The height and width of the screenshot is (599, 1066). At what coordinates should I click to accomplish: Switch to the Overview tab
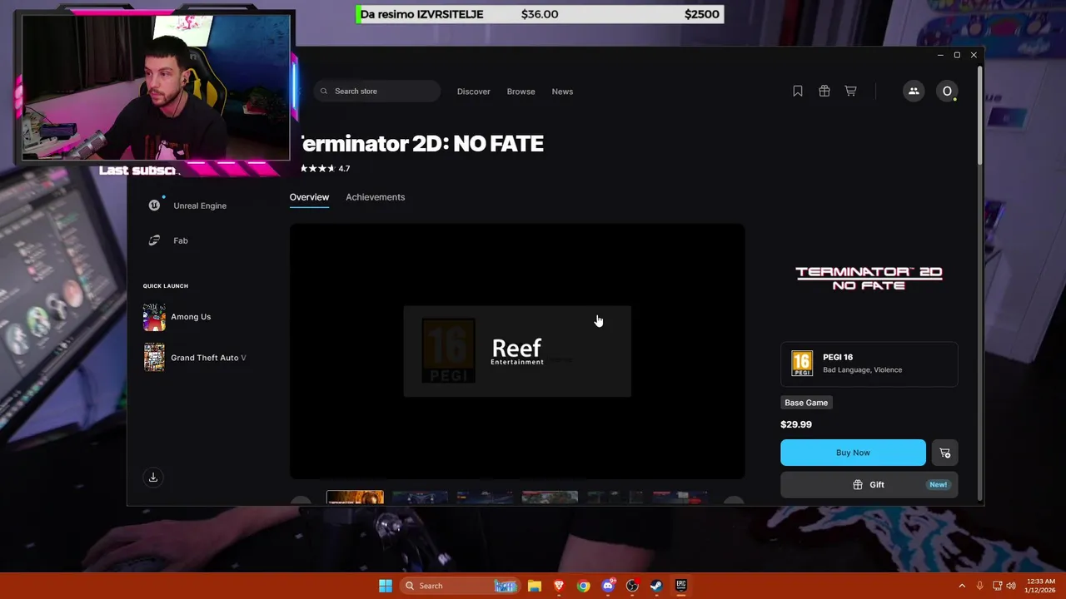[309, 197]
